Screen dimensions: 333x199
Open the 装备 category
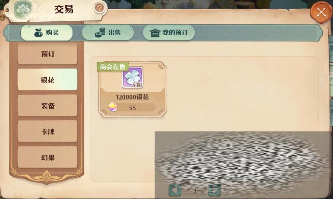47,105
